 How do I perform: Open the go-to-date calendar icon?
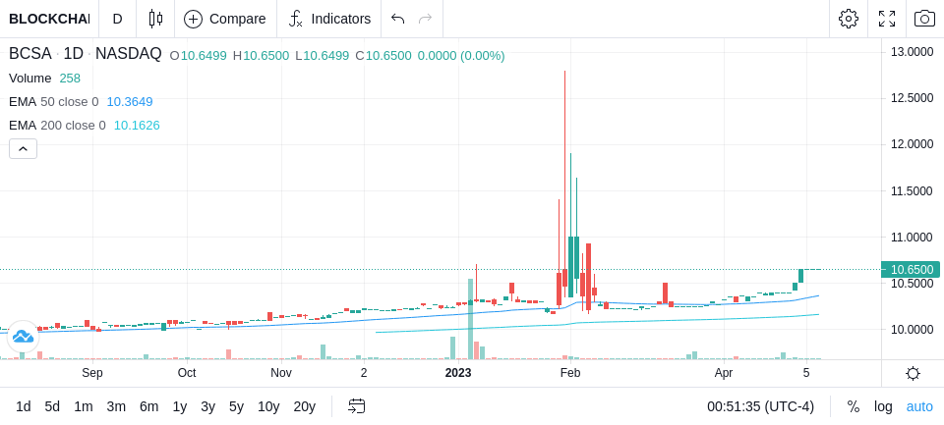[x=356, y=407]
